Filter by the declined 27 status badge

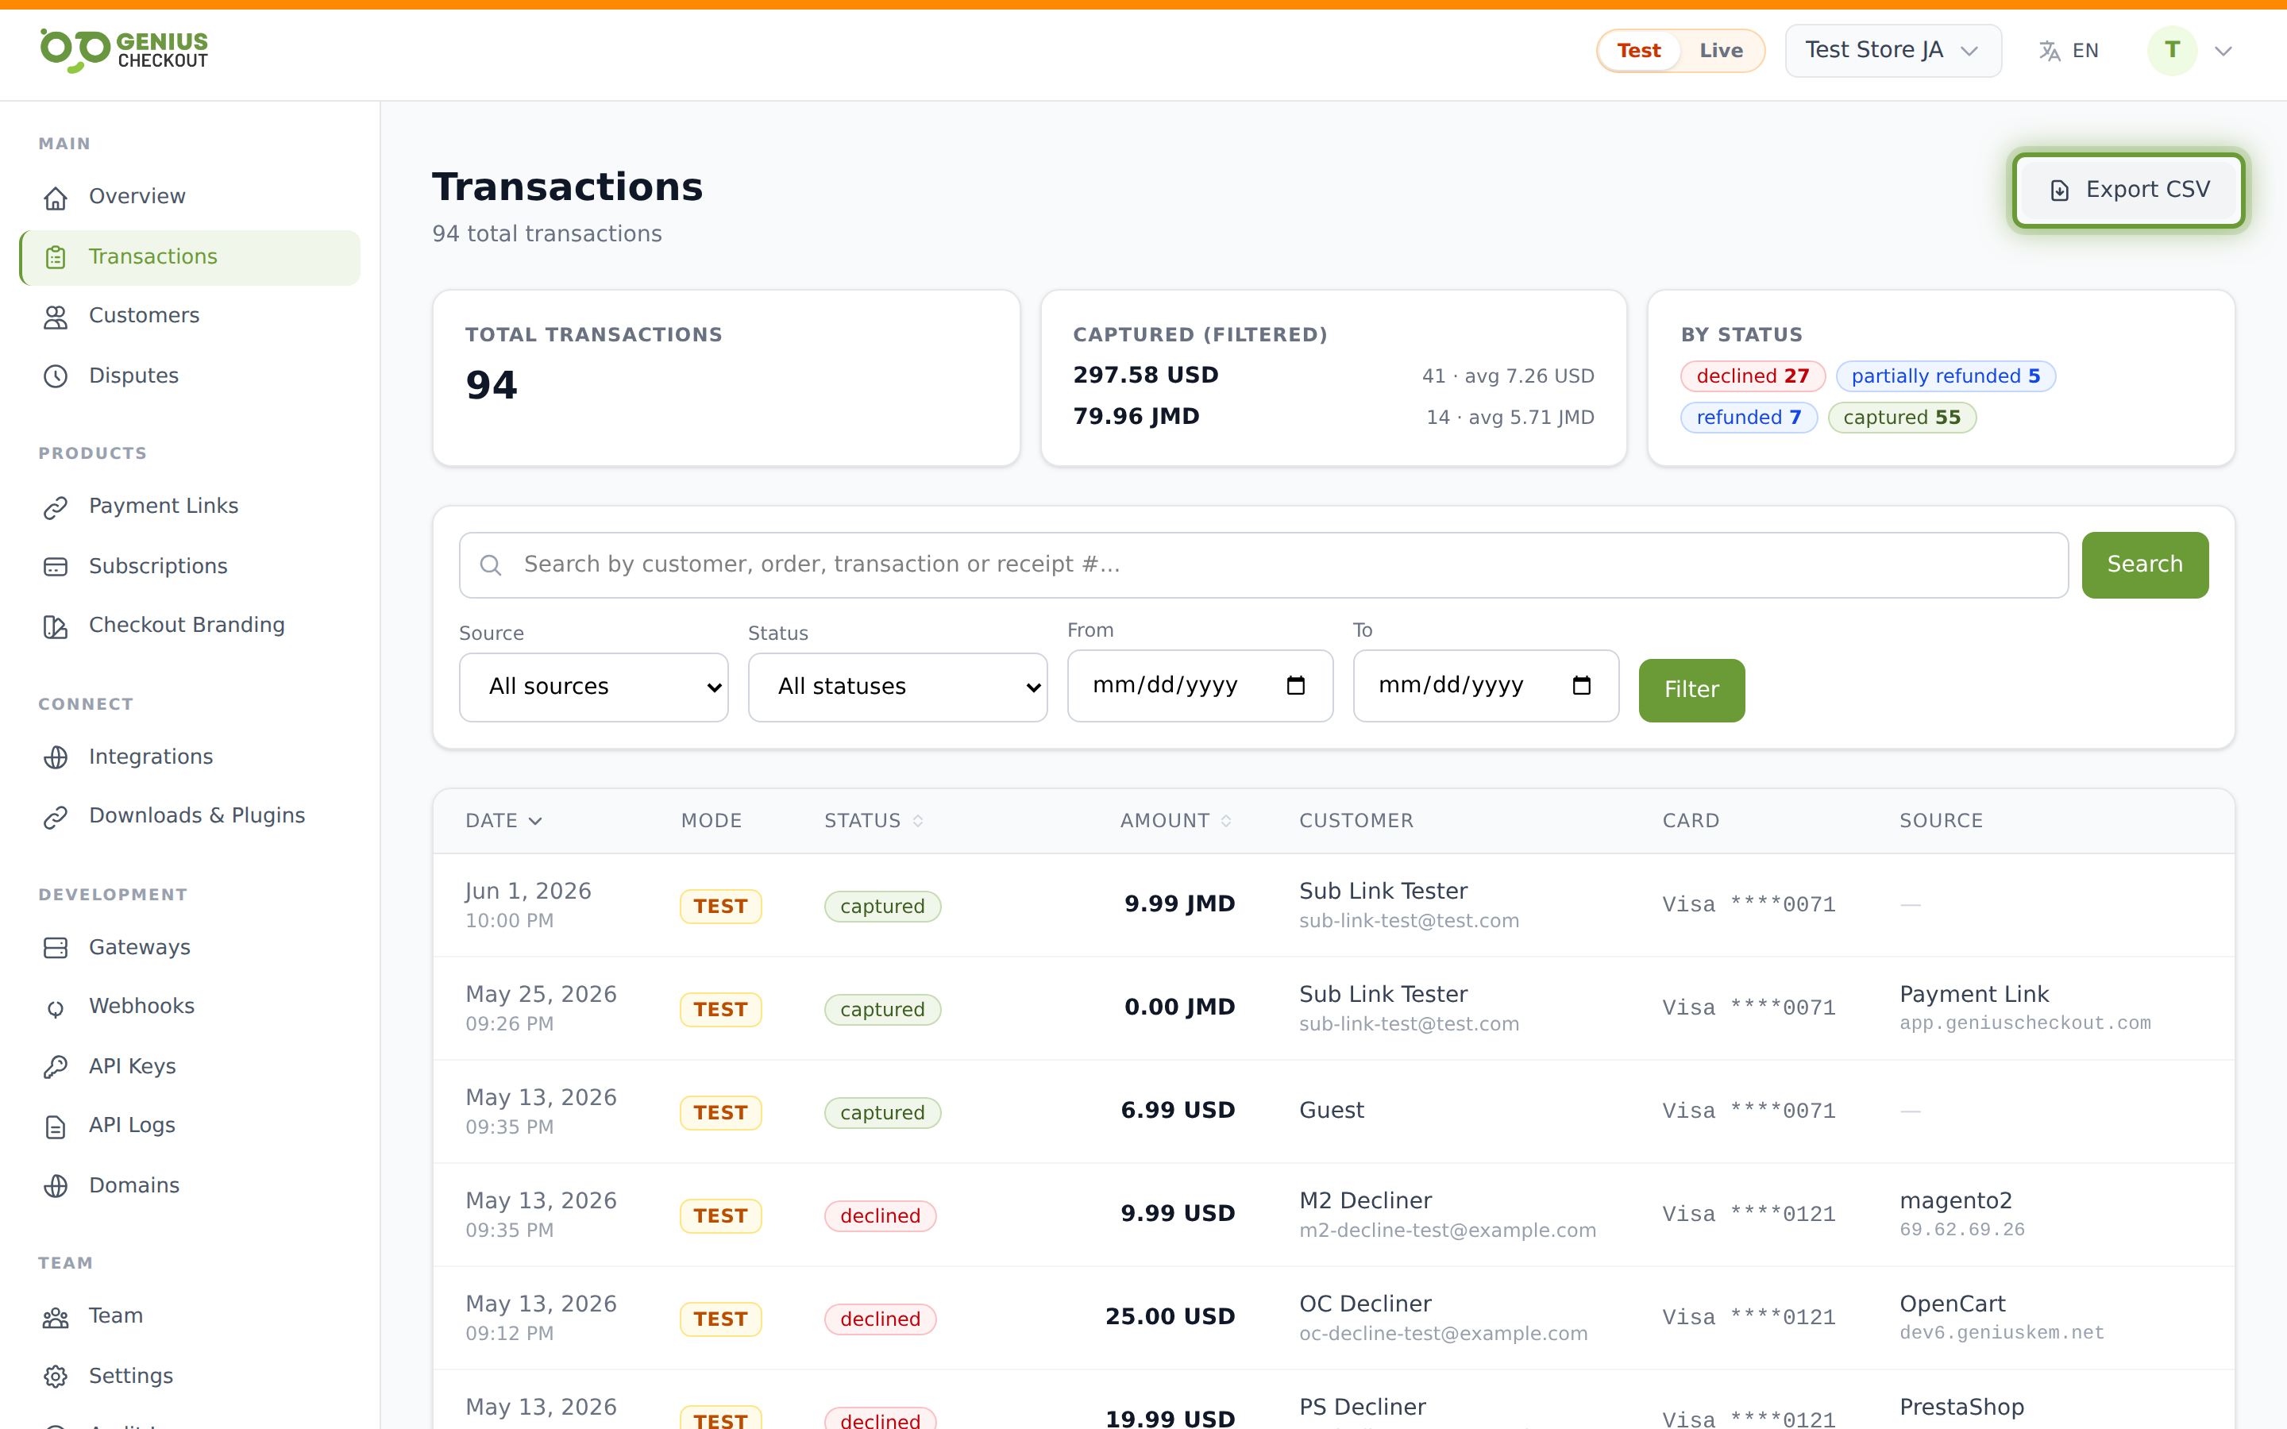pyautogui.click(x=1752, y=376)
